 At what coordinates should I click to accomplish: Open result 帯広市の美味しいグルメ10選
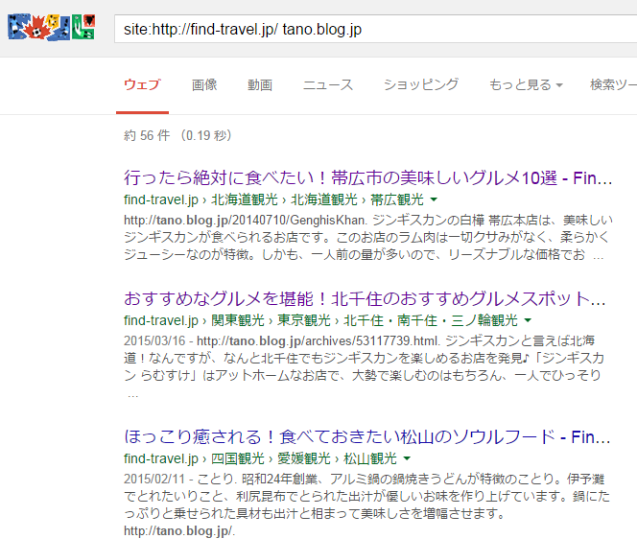(x=368, y=177)
